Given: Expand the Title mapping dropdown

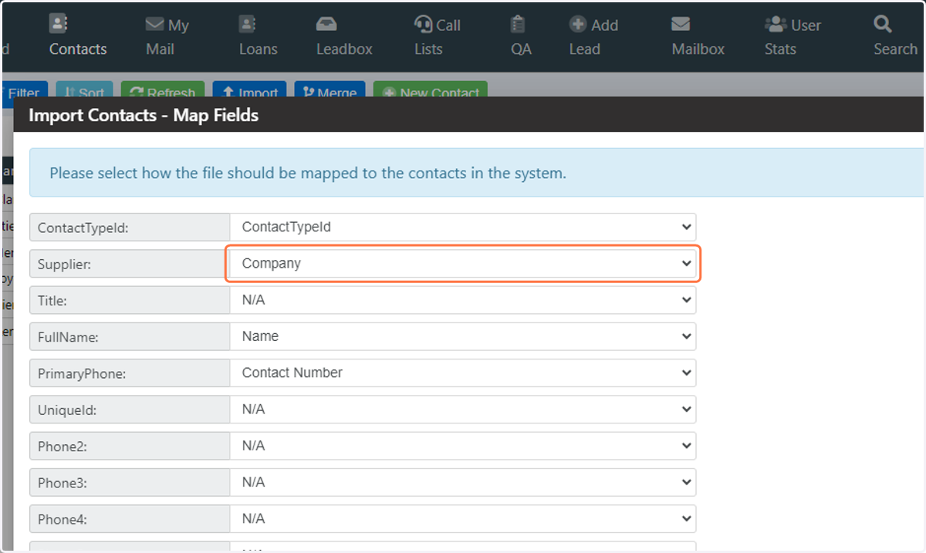Looking at the screenshot, I should (x=463, y=300).
